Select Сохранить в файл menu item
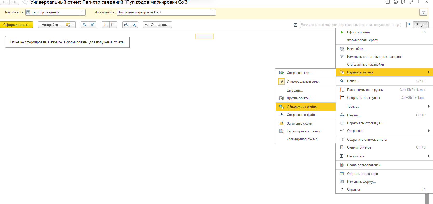 [x=305, y=115]
